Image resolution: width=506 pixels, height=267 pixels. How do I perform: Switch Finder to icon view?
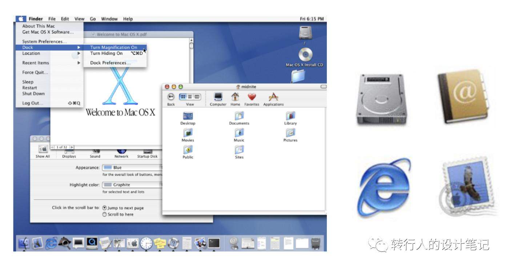point(183,97)
